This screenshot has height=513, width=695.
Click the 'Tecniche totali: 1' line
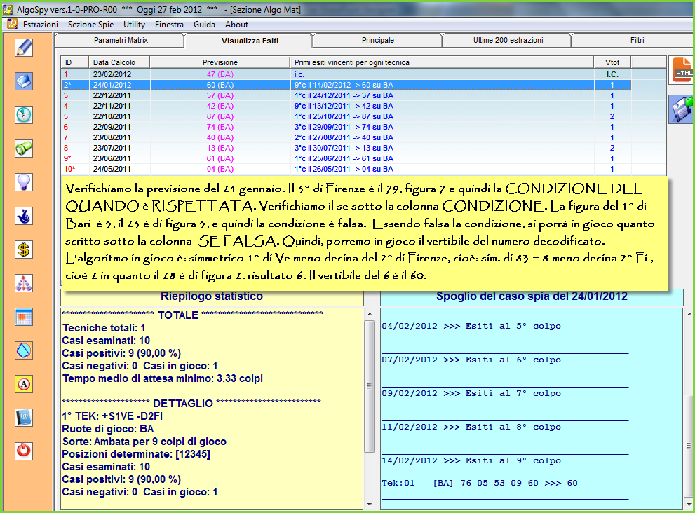coord(104,328)
